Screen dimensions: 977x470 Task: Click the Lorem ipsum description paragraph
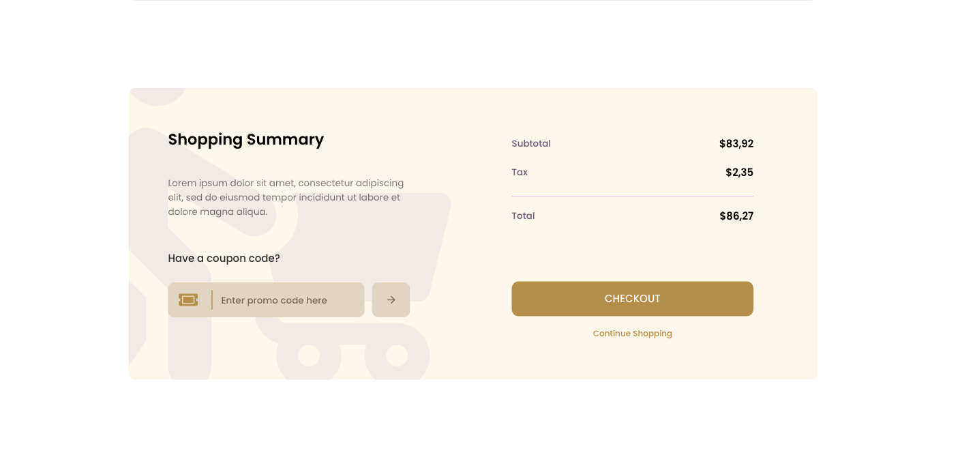[286, 197]
